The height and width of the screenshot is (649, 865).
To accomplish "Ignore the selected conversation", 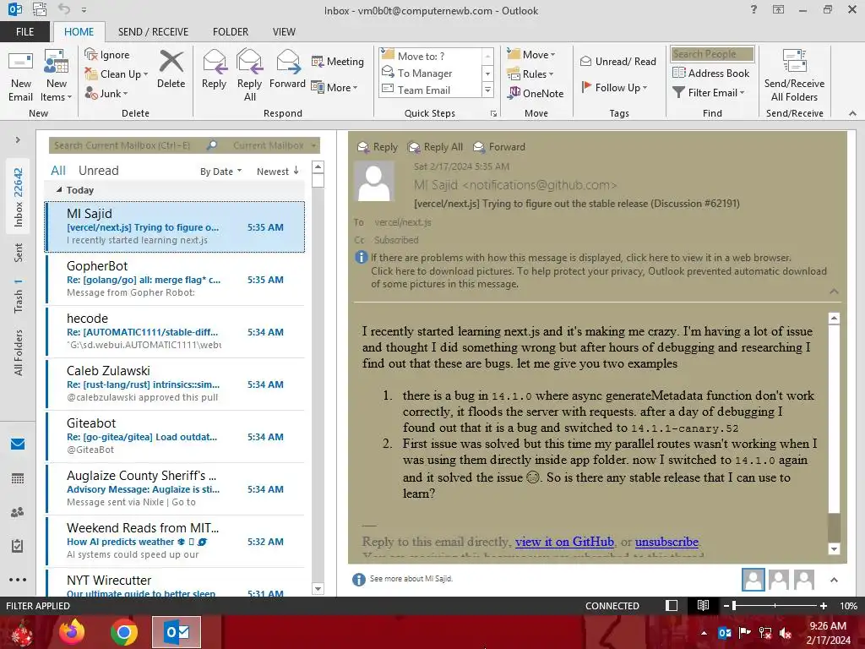I will (x=107, y=55).
